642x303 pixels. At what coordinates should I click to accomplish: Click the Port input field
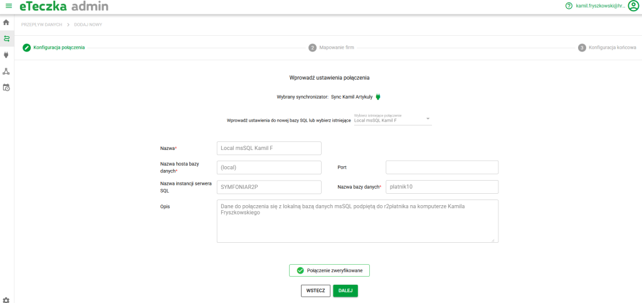click(x=441, y=167)
